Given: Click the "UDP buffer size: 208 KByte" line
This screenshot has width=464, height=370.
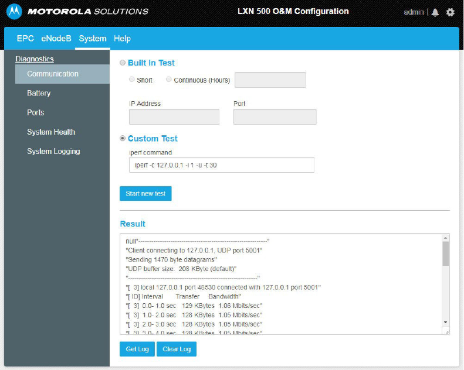Looking at the screenshot, I should [181, 269].
